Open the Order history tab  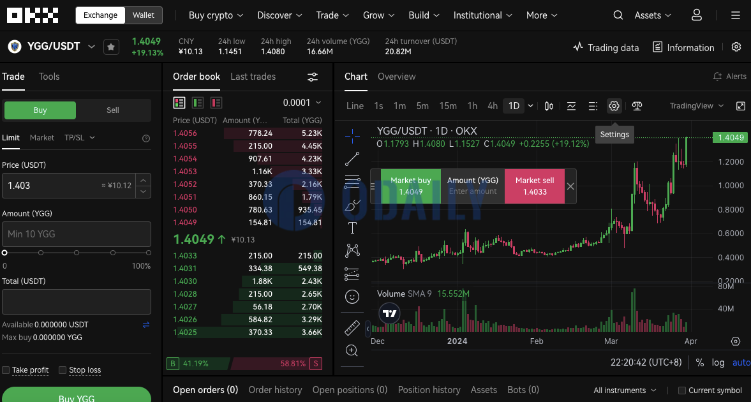pos(276,390)
